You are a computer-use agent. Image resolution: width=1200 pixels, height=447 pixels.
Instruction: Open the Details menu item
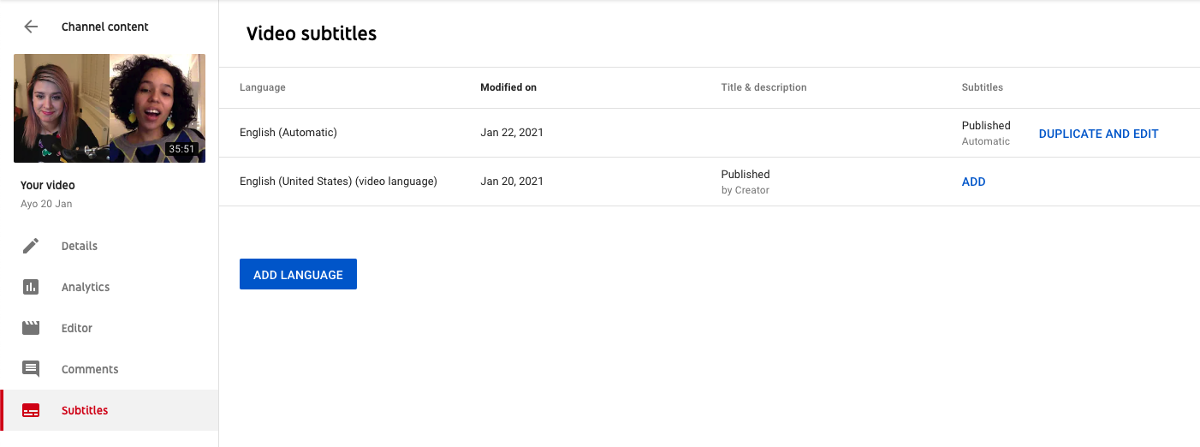point(80,246)
